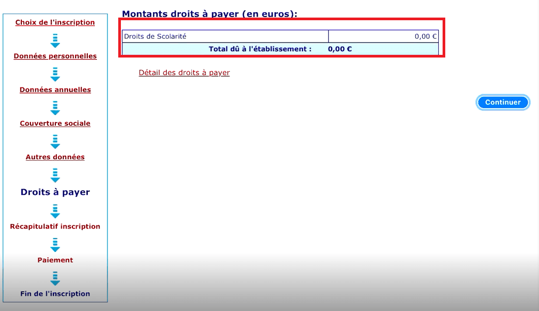
Task: Click the Continuer button
Action: click(x=502, y=102)
